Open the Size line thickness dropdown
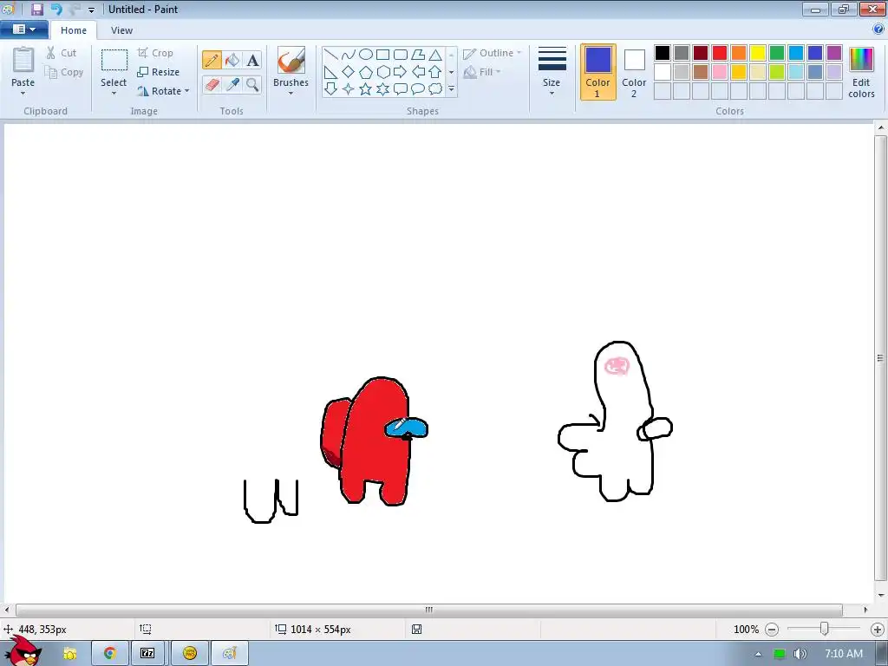The image size is (888, 666). click(552, 73)
